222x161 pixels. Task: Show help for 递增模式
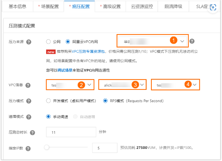click(29, 117)
